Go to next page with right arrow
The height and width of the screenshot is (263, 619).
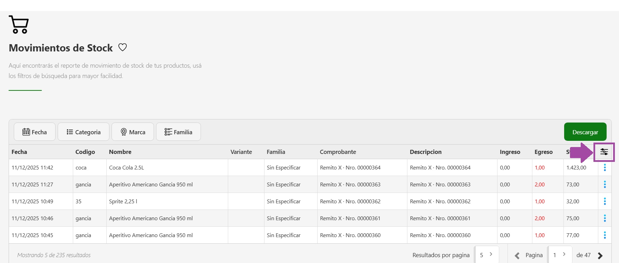click(600, 256)
